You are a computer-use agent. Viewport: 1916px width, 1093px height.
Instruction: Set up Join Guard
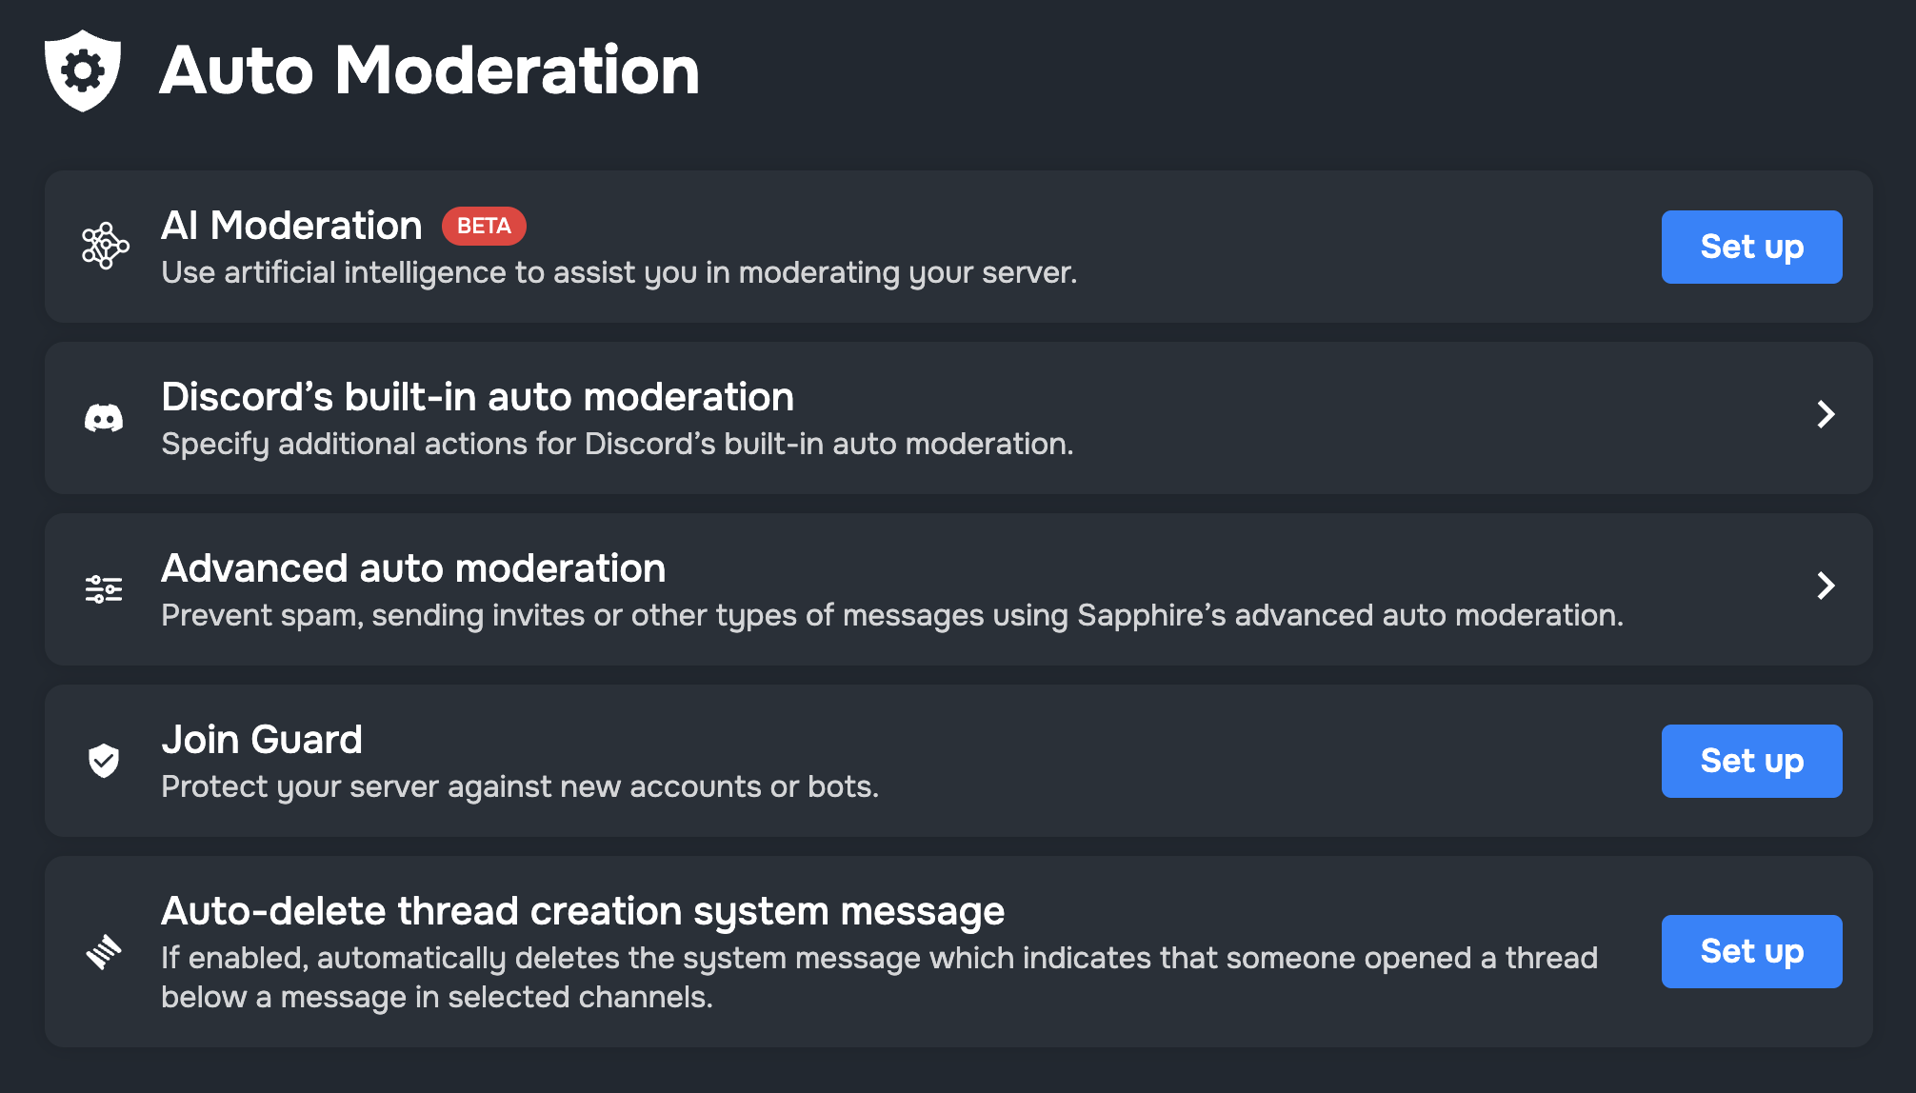[x=1750, y=761]
